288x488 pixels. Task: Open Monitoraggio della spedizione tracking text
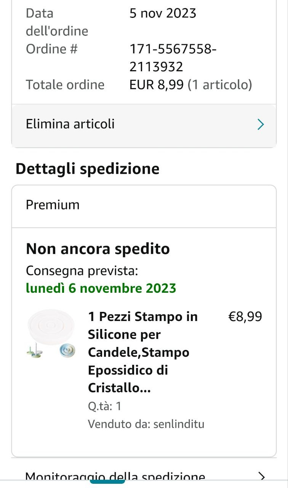[115, 477]
